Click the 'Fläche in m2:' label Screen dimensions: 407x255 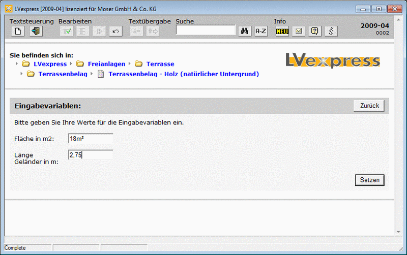34,139
